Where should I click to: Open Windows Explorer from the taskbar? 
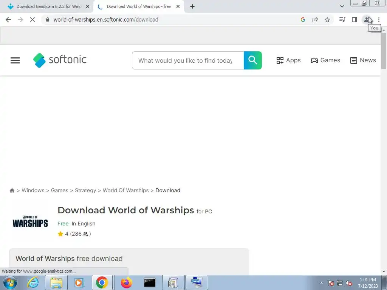tap(56, 282)
